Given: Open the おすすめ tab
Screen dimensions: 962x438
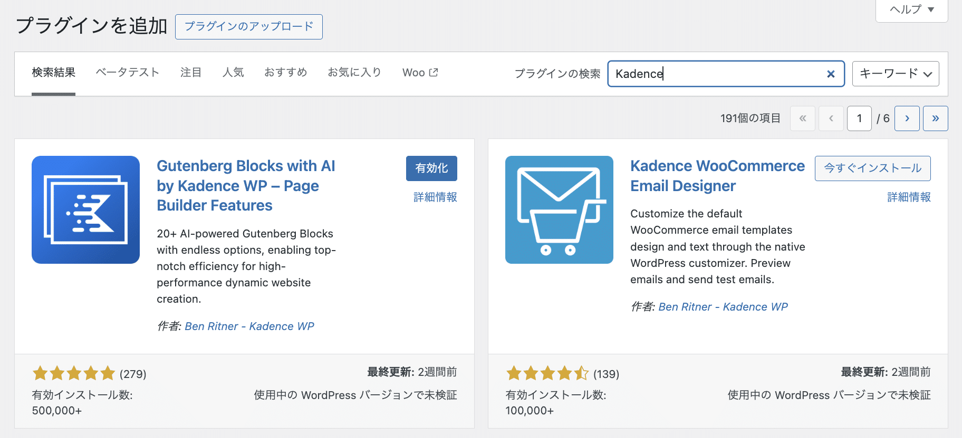Looking at the screenshot, I should coord(286,73).
